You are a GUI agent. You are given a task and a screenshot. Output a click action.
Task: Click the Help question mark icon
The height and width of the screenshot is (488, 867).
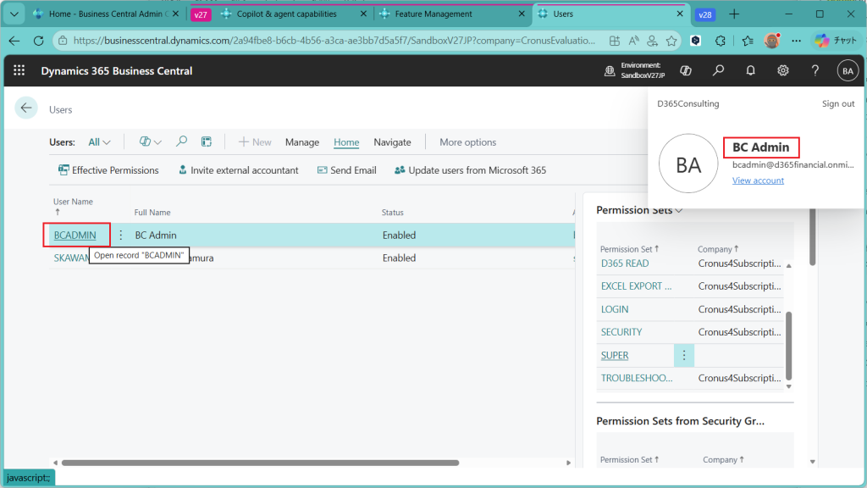[x=815, y=71]
